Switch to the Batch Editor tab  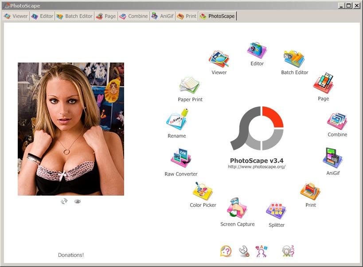point(74,16)
